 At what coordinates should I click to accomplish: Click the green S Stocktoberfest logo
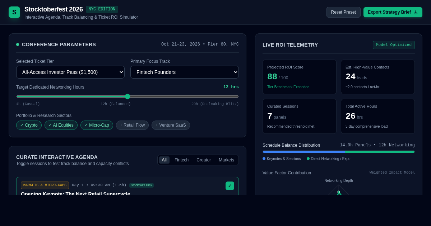(14, 12)
